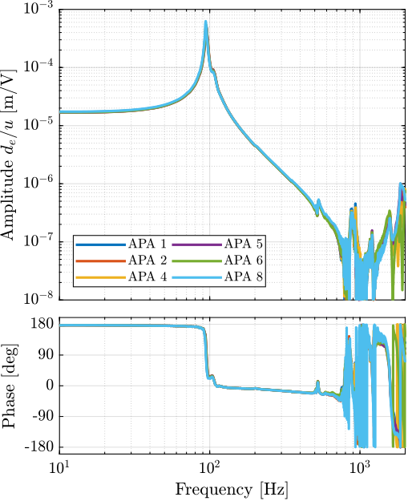Click the 180 tick on phase axis
The image size is (408, 501).
click(42, 324)
